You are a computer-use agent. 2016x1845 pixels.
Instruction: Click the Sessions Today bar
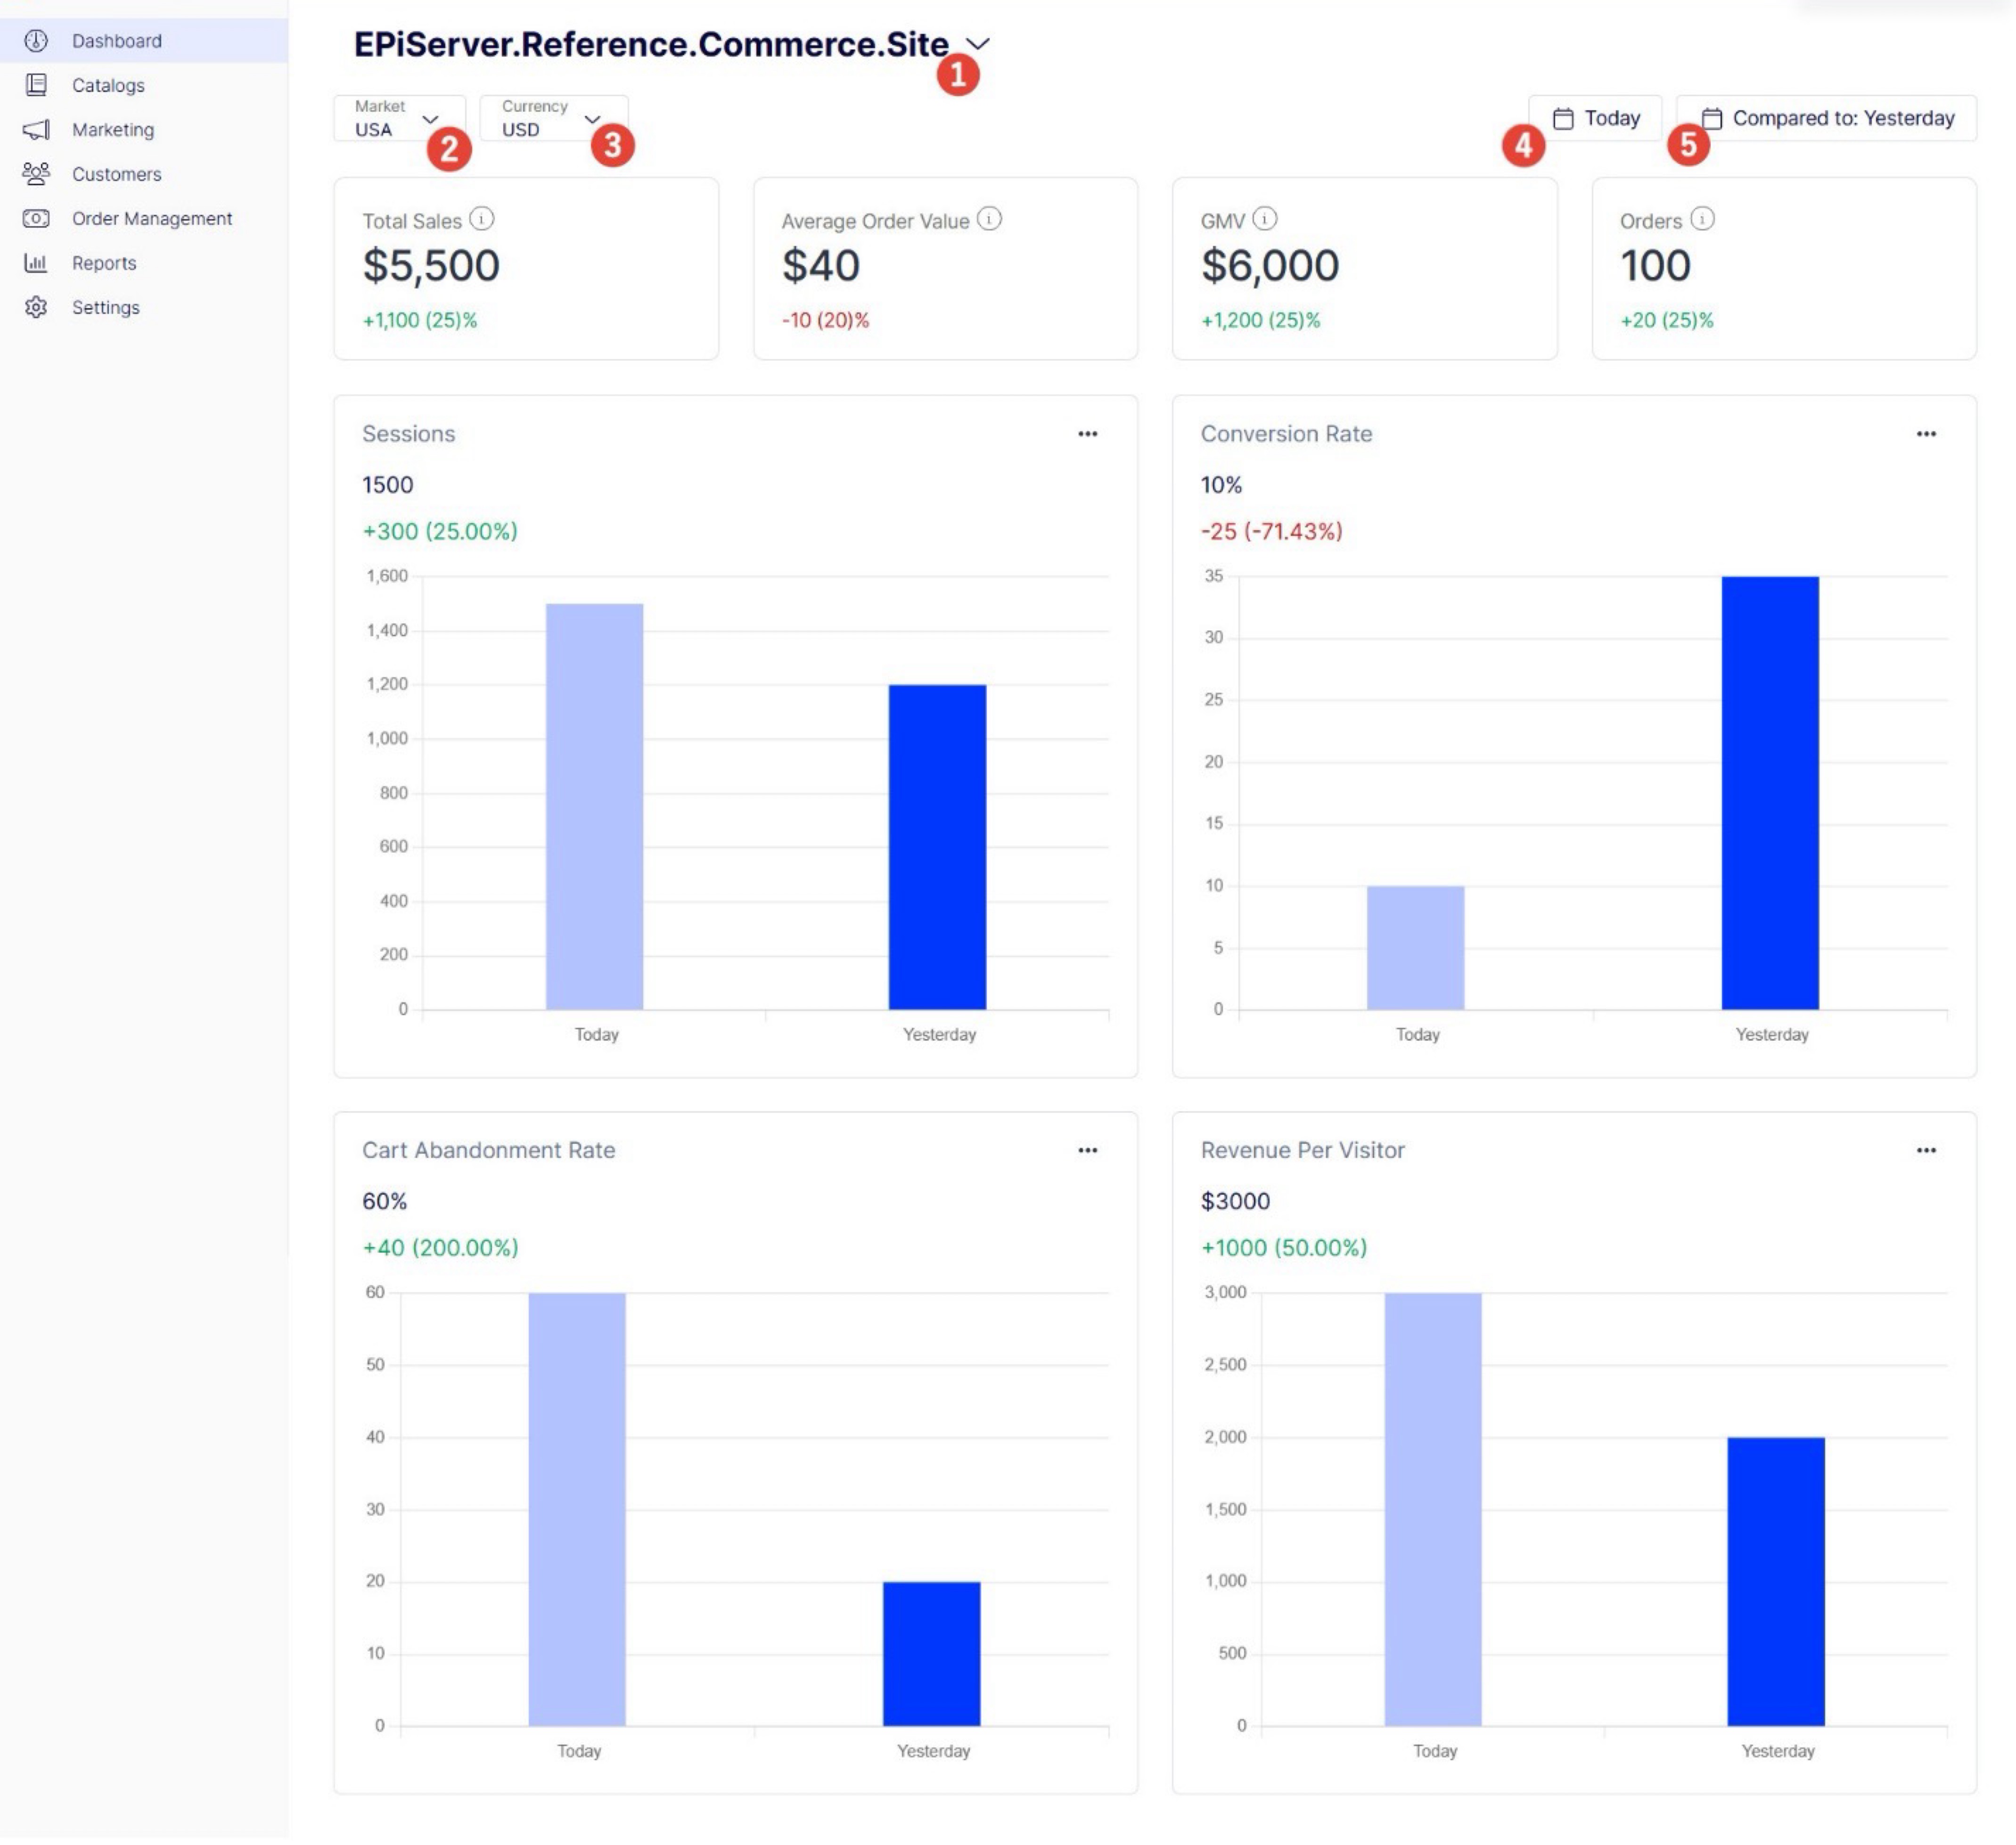click(x=595, y=807)
